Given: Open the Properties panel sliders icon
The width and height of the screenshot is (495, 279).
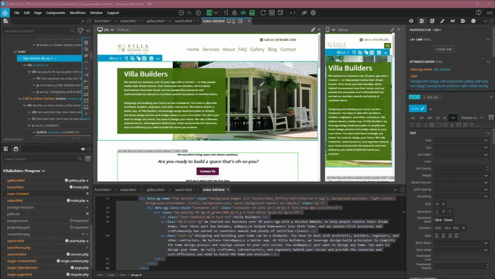Looking at the screenshot, I should pos(422,21).
